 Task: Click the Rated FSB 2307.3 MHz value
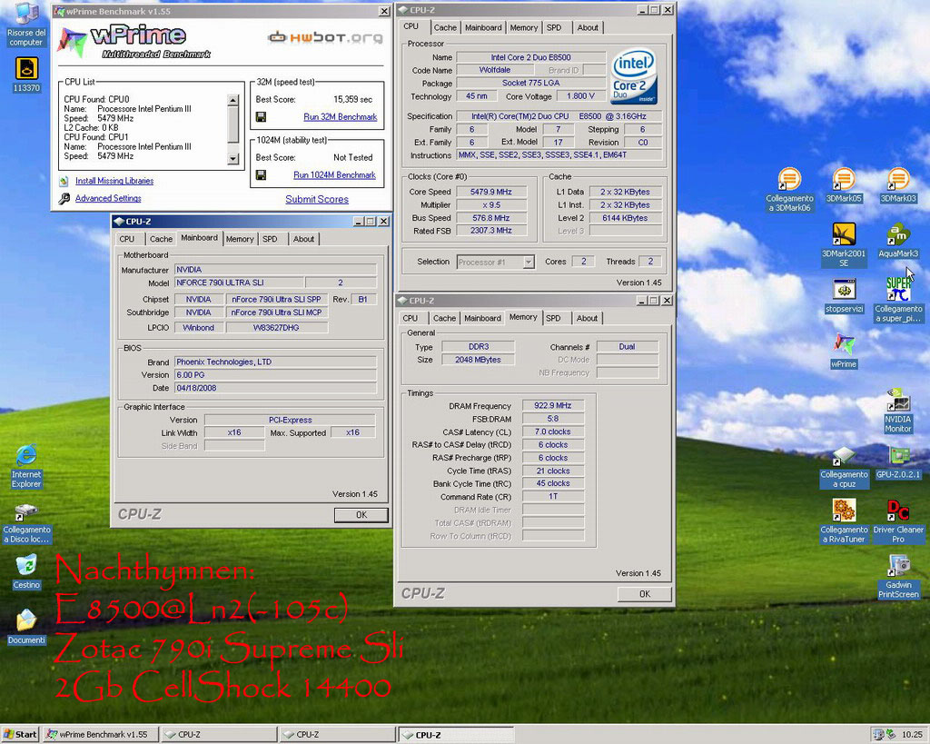[x=491, y=231]
